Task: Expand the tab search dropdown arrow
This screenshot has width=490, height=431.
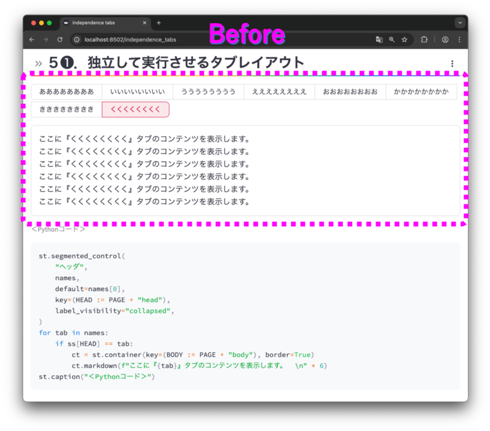Action: point(460,23)
